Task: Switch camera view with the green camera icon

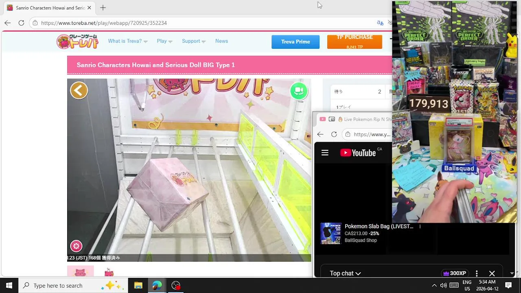Action: [299, 91]
